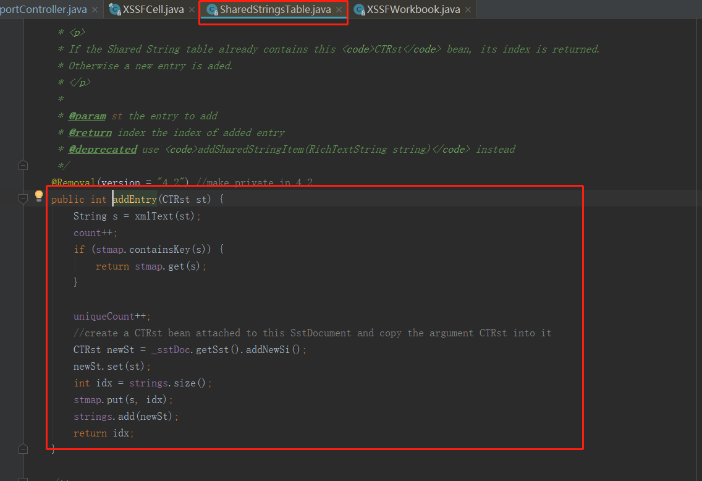The width and height of the screenshot is (702, 481).
Task: Click the addEntry method end fold marker
Action: coord(23,449)
